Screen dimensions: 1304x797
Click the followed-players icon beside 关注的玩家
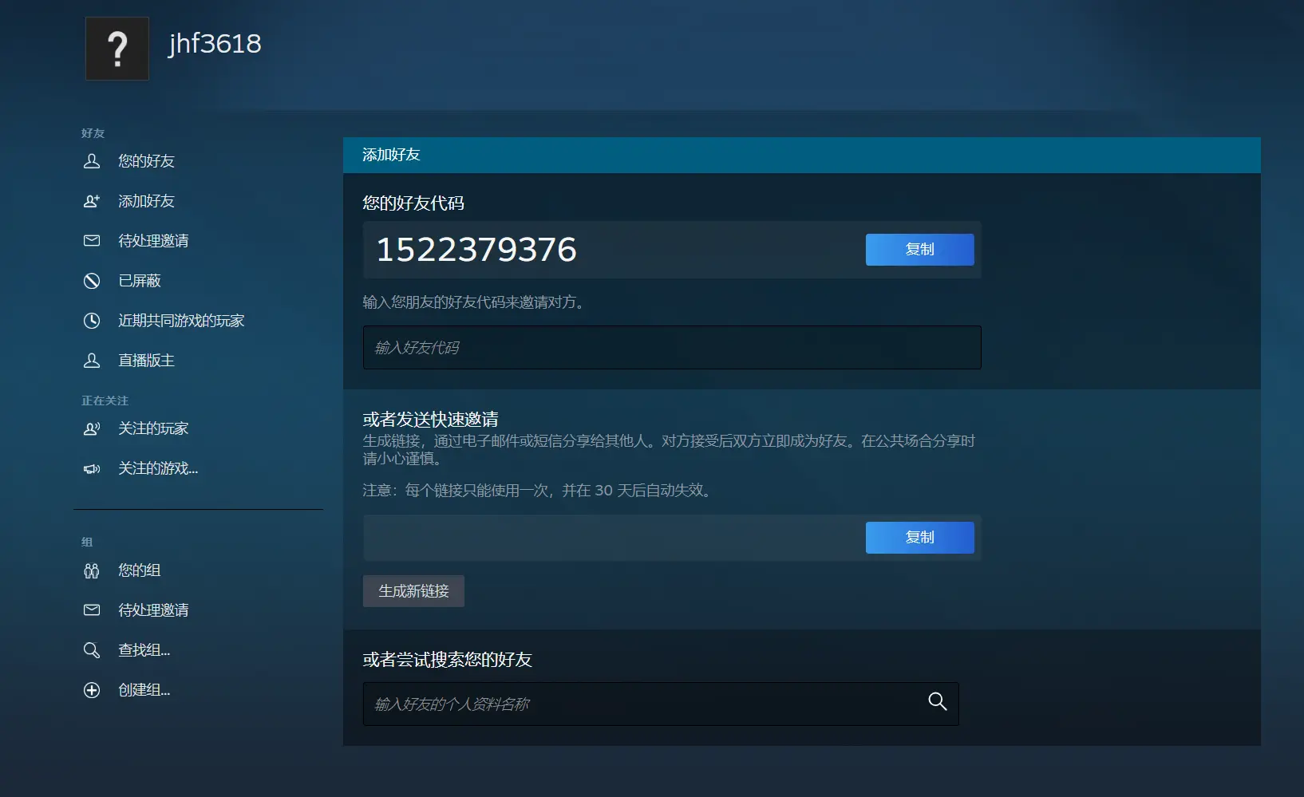[92, 428]
